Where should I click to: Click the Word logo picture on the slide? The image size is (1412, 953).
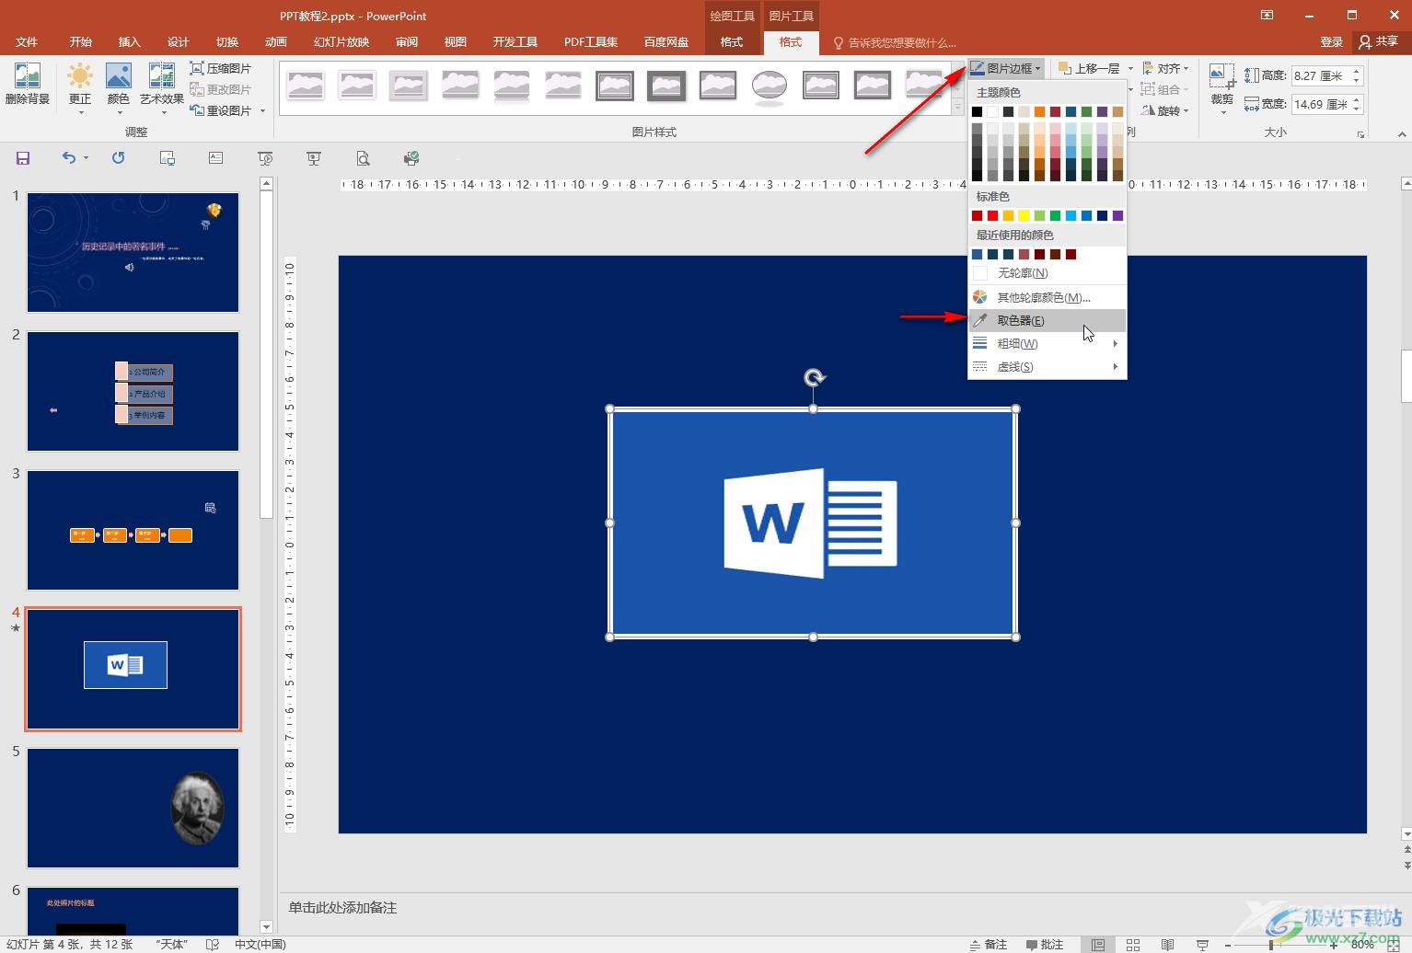pyautogui.click(x=813, y=522)
